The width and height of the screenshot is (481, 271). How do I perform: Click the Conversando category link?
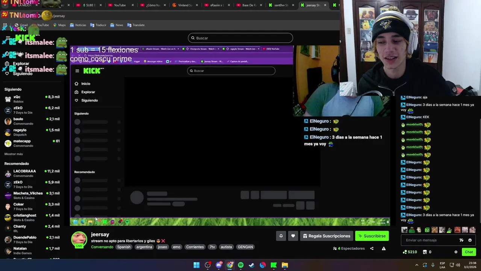tap(102, 247)
